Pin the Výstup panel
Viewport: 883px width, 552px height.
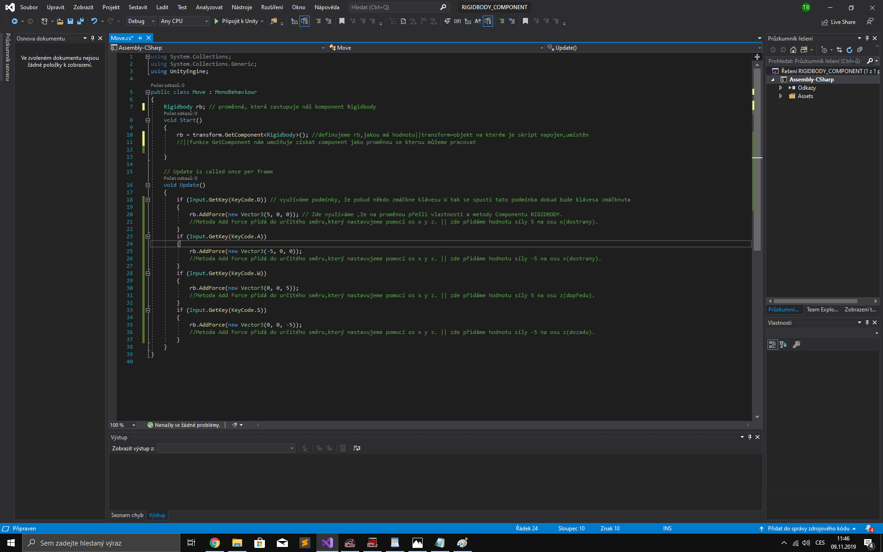(x=750, y=437)
